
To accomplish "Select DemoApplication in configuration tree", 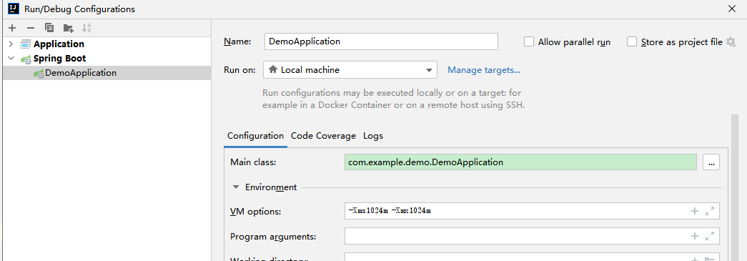I will coord(107,73).
